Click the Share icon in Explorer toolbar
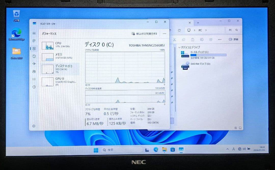275x170 pixels. click(211, 40)
